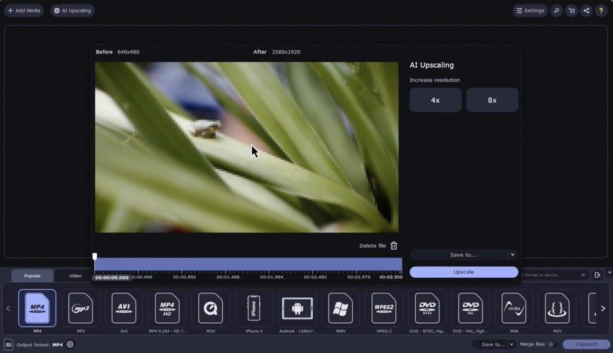The height and width of the screenshot is (353, 613).
Task: Open the shopping cart icon
Action: point(571,11)
